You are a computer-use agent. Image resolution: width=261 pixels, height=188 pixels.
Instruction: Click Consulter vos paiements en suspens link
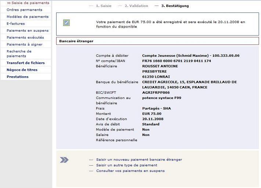point(130,171)
